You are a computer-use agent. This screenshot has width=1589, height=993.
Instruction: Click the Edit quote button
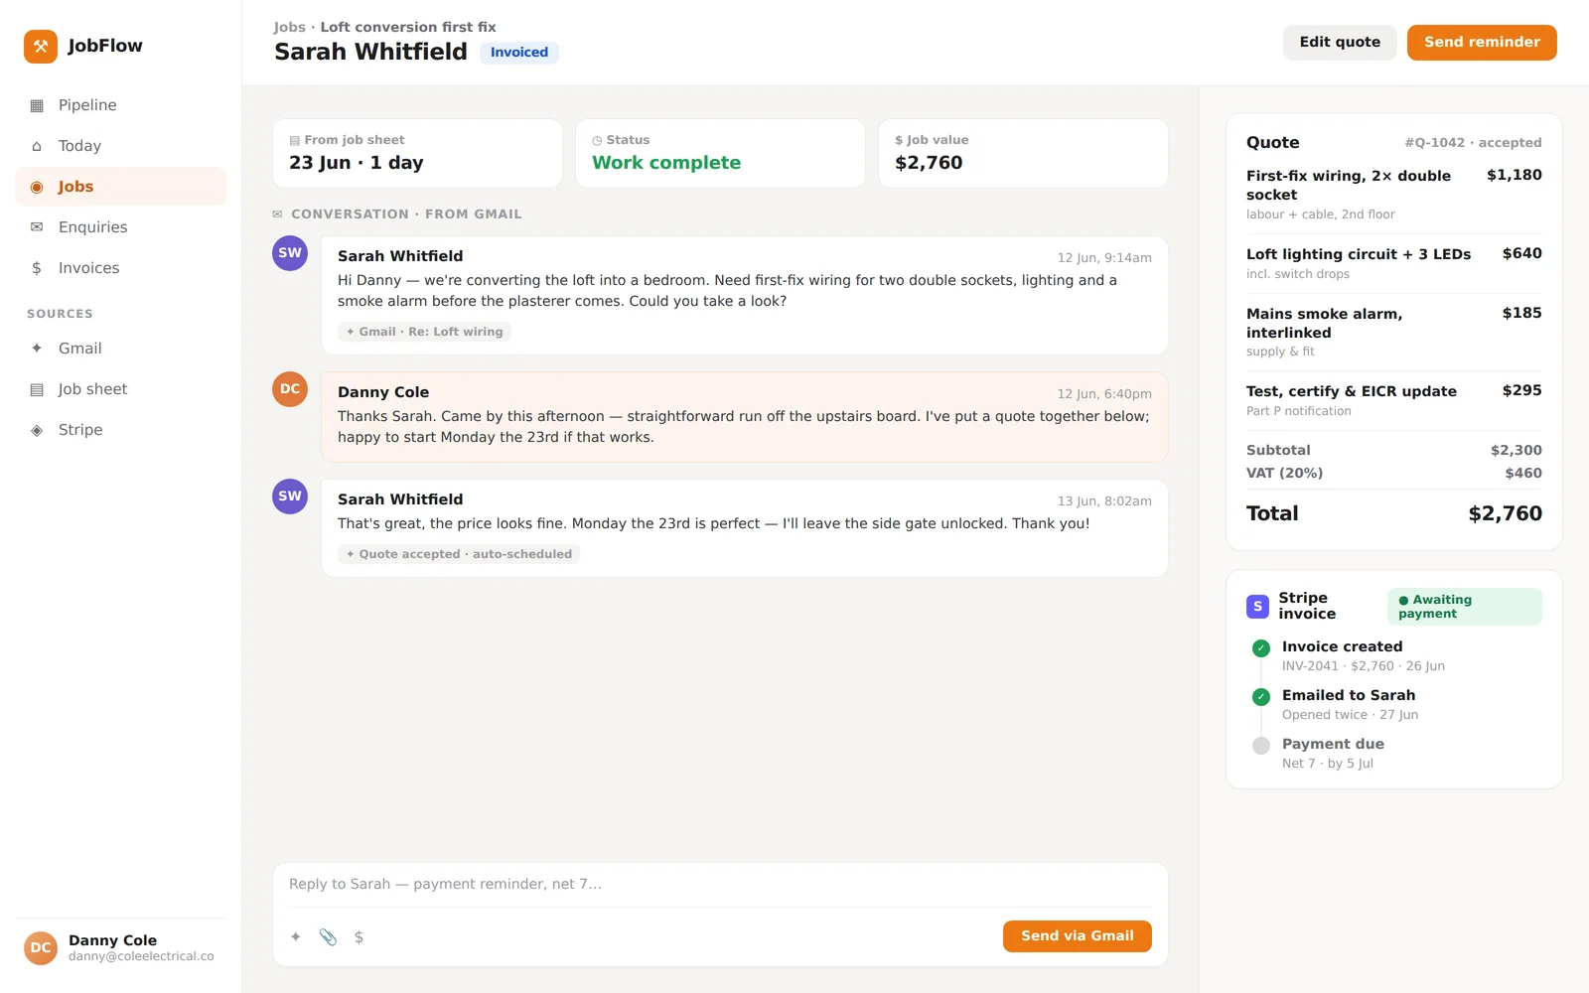[1340, 43]
